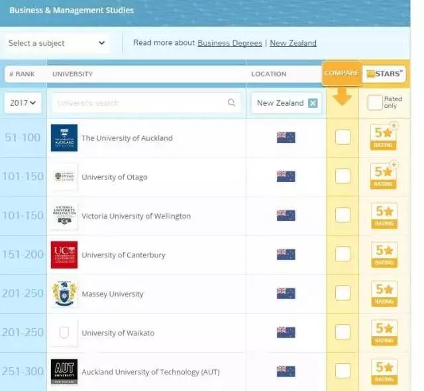Click the Massey University crest logo
This screenshot has width=424, height=391.
[x=64, y=294]
